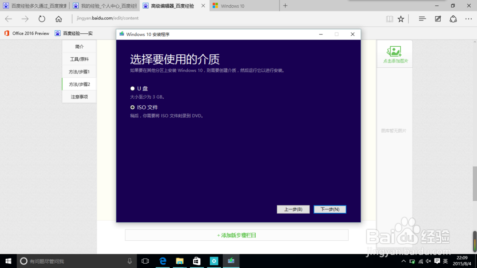This screenshot has width=477, height=268.
Task: Close the Windows 10 安装程序 dialog
Action: pyautogui.click(x=353, y=34)
